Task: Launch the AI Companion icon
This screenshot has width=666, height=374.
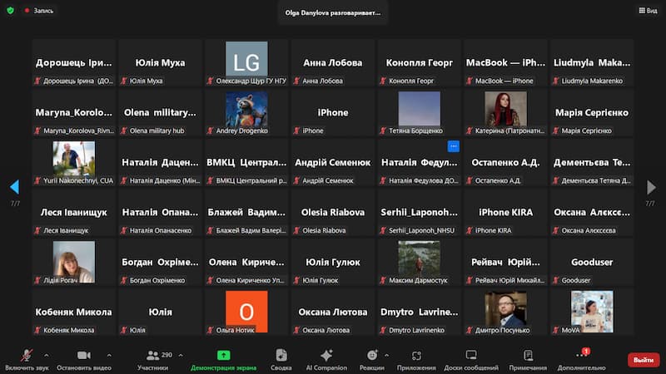Action: click(x=326, y=356)
